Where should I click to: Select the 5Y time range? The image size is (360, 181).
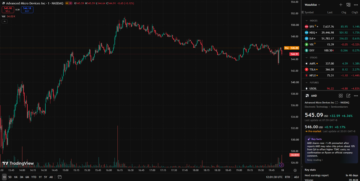(45, 177)
